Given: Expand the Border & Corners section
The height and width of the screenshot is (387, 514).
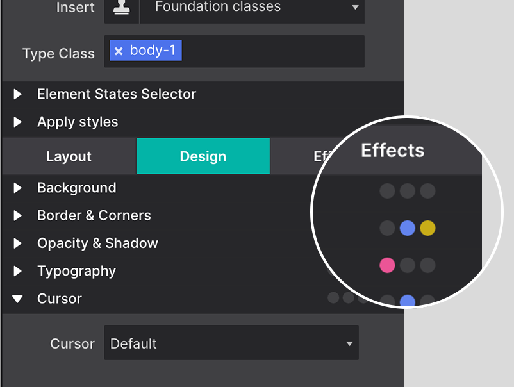Looking at the screenshot, I should (18, 216).
